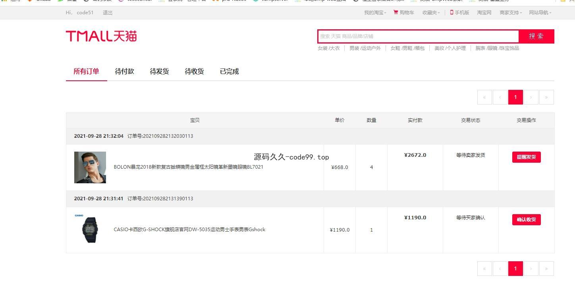Expand the 收藏夹 dropdown menu
The image size is (575, 306).
pyautogui.click(x=431, y=12)
